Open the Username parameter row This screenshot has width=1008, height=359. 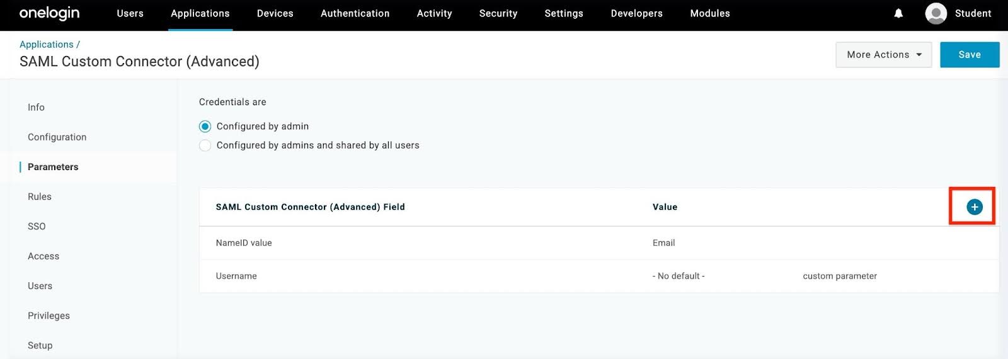[x=599, y=276]
